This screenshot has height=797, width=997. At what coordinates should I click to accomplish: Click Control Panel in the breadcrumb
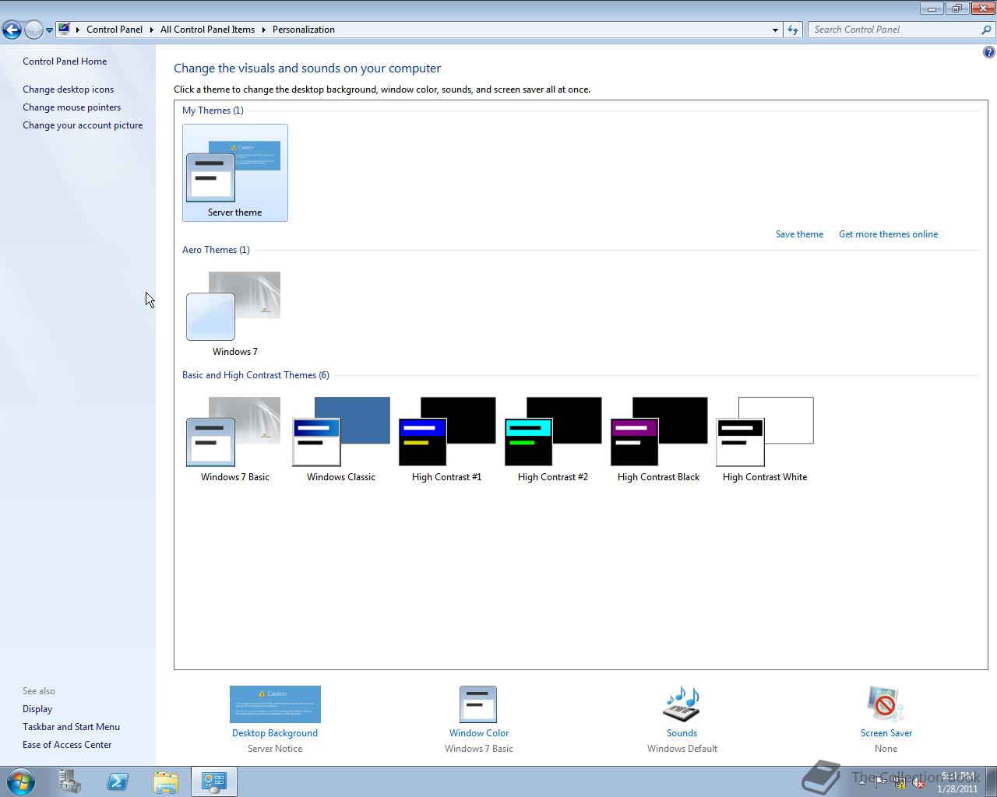[114, 30]
